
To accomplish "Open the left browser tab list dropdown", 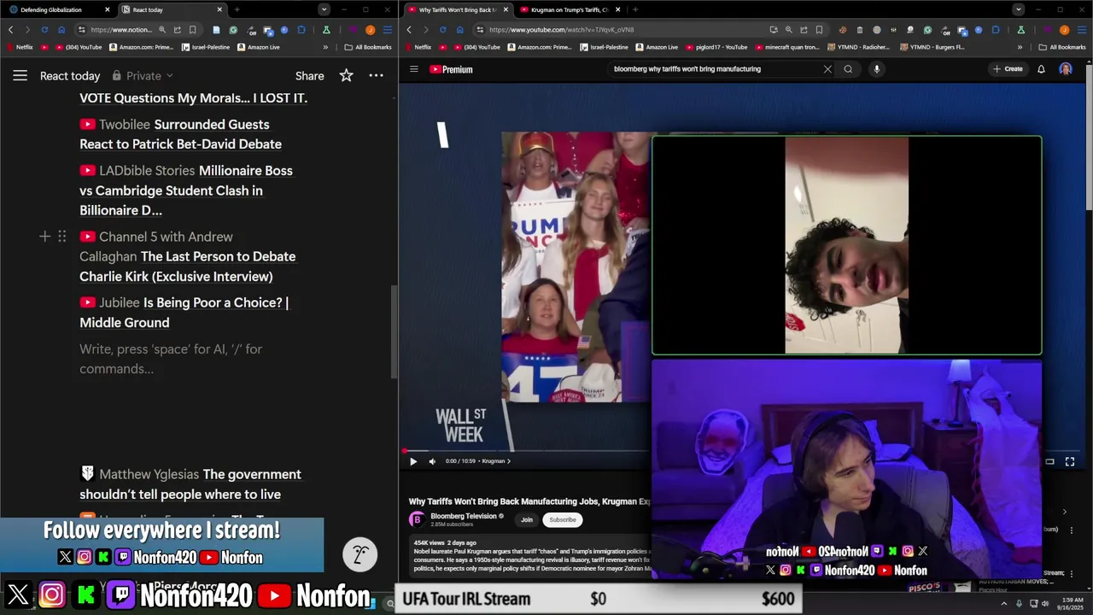I will tap(324, 9).
